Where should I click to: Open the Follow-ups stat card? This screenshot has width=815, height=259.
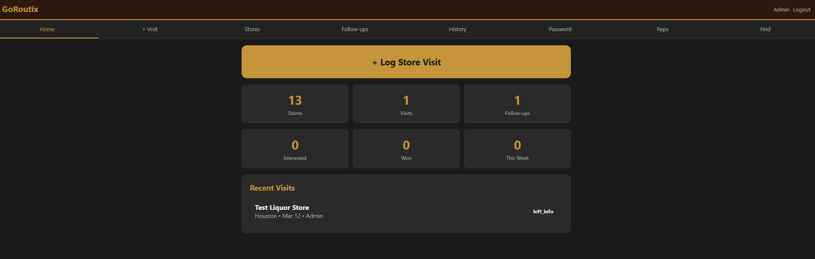pyautogui.click(x=517, y=104)
